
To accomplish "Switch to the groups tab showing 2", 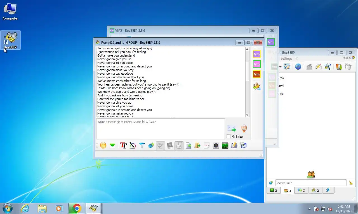I will pyautogui.click(x=315, y=190).
